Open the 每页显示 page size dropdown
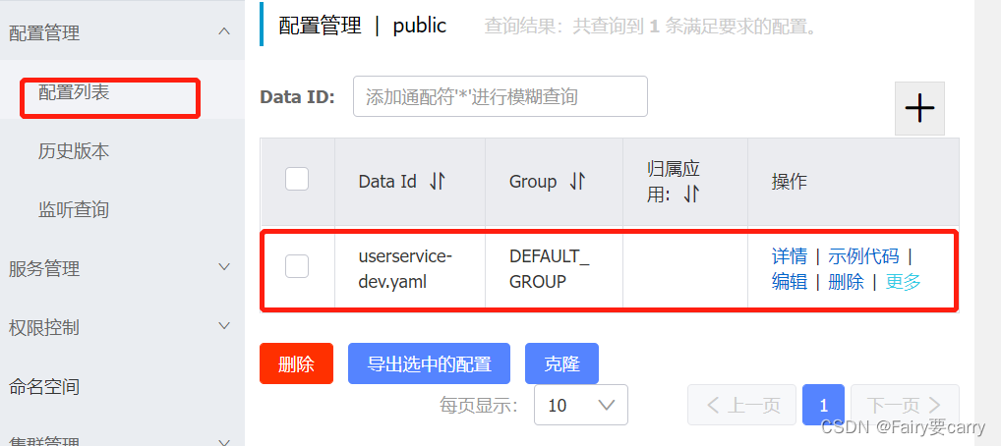 point(581,405)
